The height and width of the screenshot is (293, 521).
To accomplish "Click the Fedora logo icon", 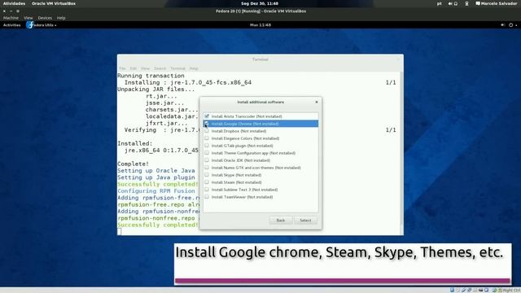I will click(x=30, y=25).
